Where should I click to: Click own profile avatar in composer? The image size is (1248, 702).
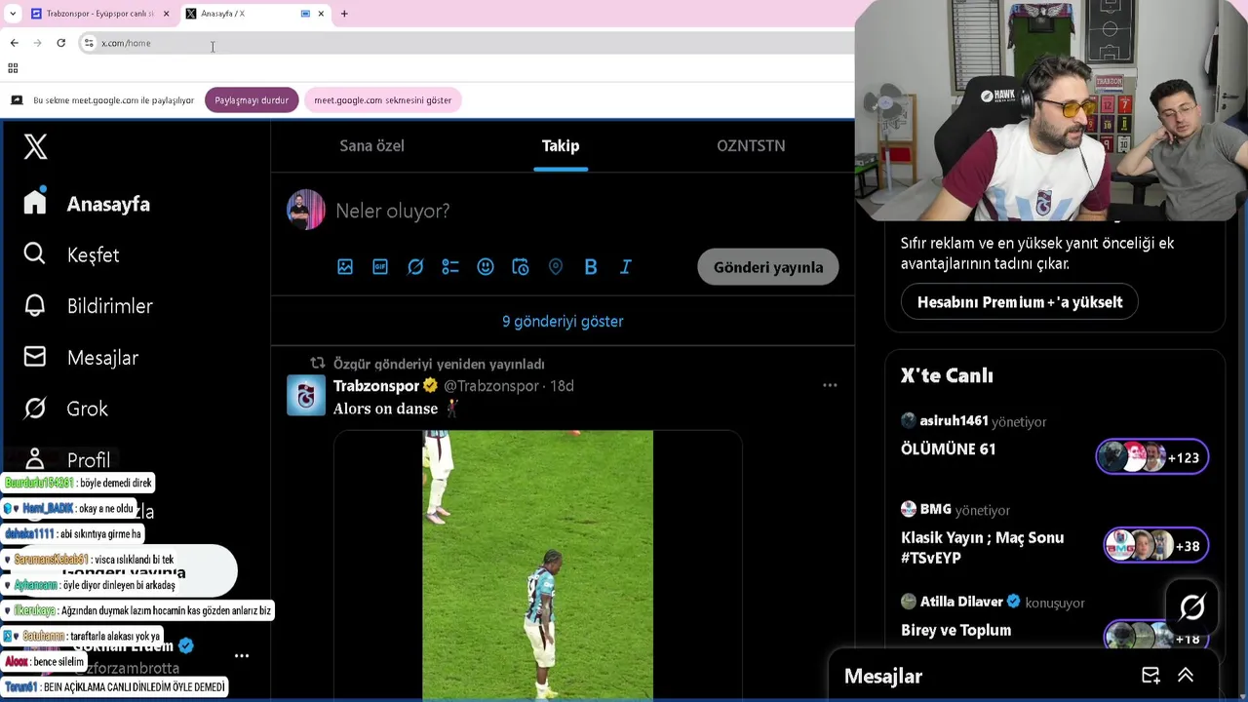(x=306, y=210)
